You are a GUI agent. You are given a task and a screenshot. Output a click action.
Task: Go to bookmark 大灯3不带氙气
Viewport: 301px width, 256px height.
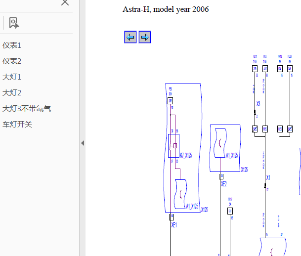pos(27,109)
